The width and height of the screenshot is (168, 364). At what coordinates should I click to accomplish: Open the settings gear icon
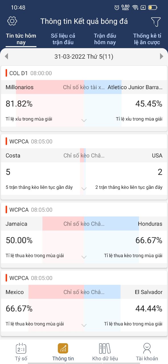click(12, 21)
